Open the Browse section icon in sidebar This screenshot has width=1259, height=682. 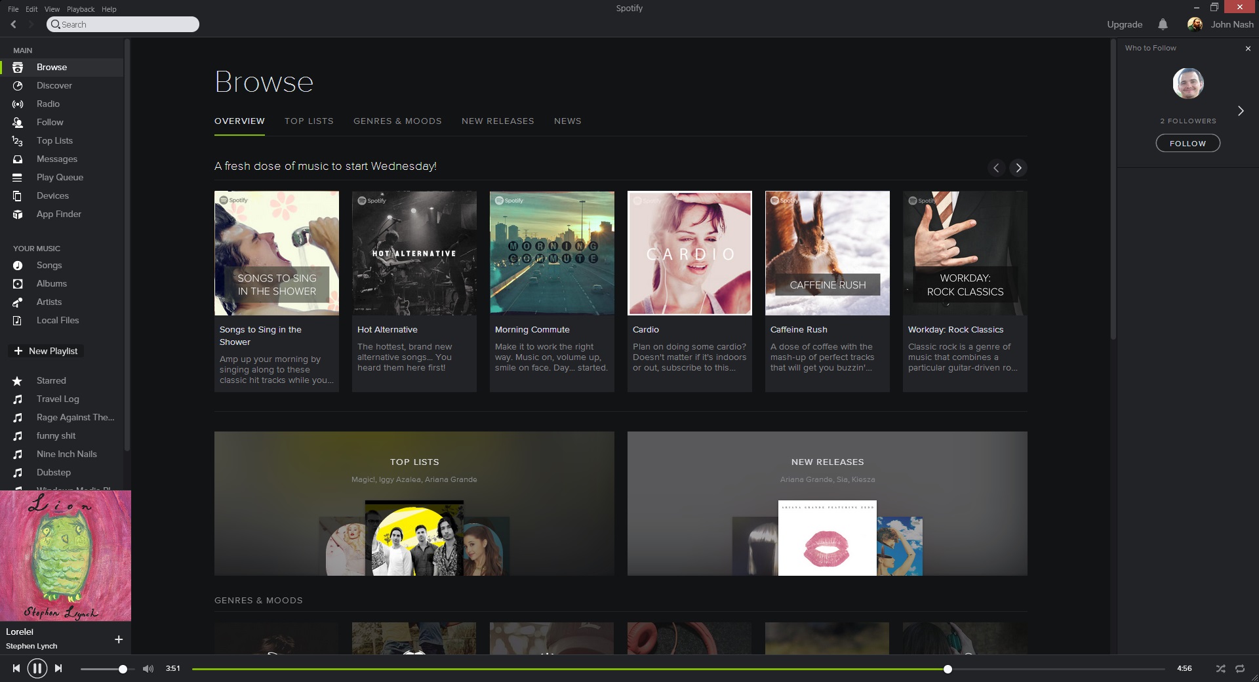pos(18,68)
